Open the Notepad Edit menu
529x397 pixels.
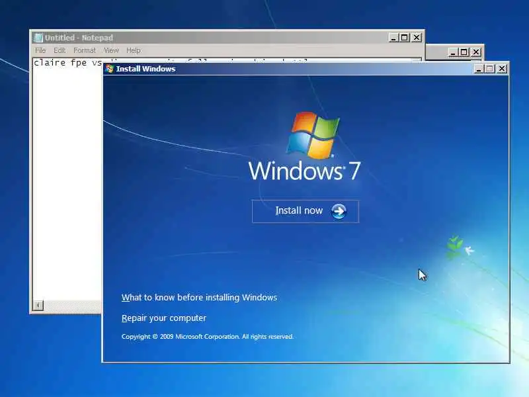60,50
